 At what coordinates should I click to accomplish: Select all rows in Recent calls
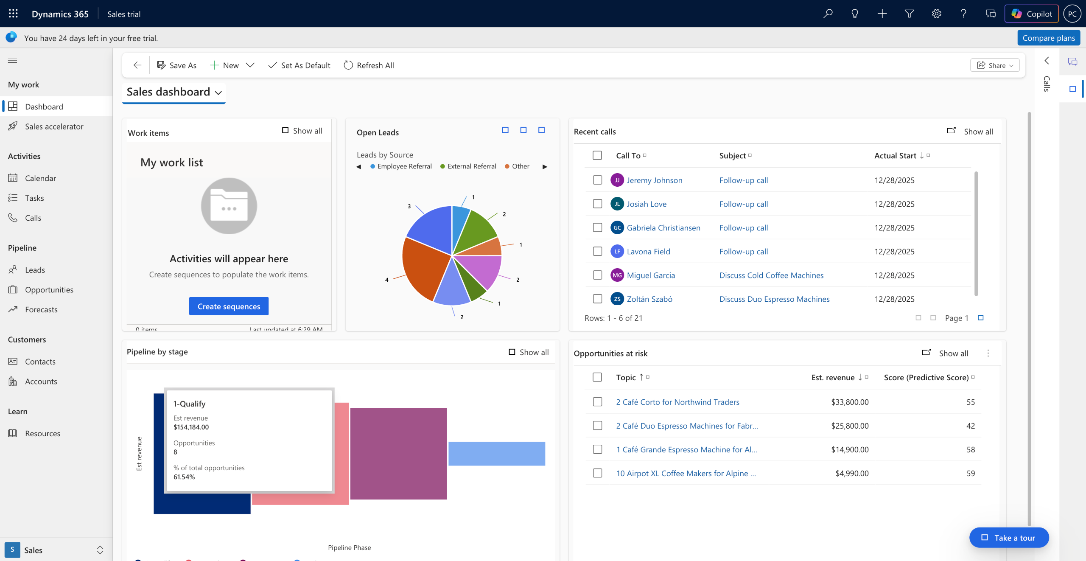point(597,155)
